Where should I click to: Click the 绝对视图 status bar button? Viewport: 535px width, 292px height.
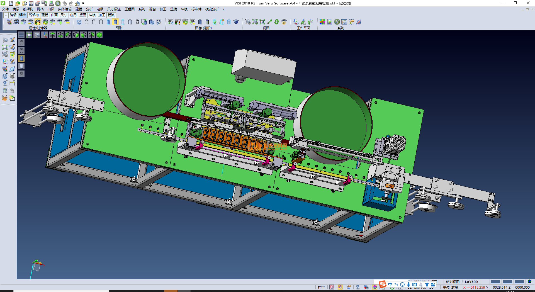click(453, 282)
